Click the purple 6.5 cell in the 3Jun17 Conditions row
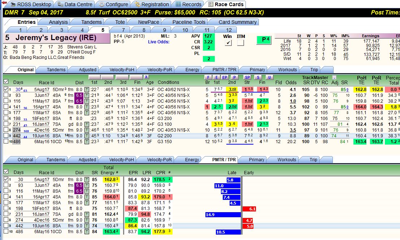400x240 pixels. coord(79,95)
